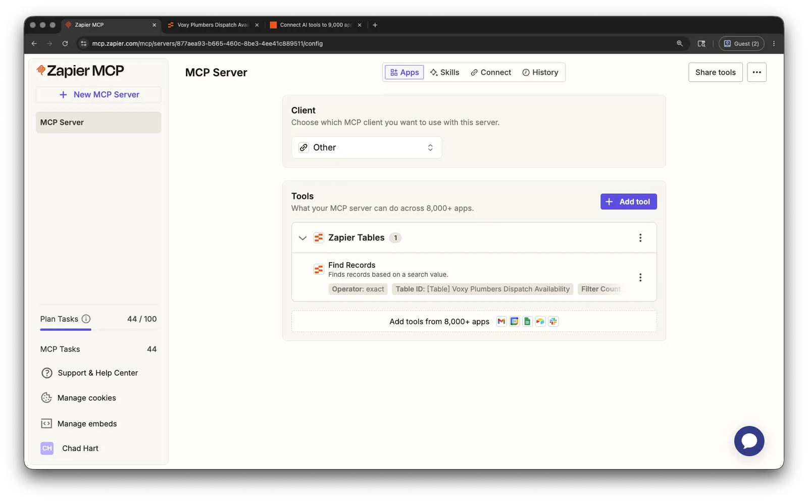Click the Google Sheets app icon
This screenshot has height=501, width=808.
pyautogui.click(x=527, y=321)
